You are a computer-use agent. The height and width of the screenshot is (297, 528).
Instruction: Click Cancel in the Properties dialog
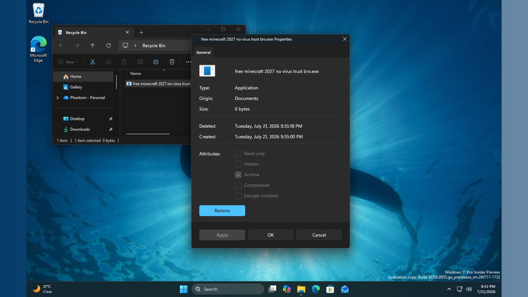[319, 235]
